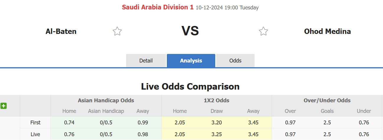This screenshot has width=383, height=140.
Task: Open Saudi Arabia Division 1 league link
Action: click(158, 7)
